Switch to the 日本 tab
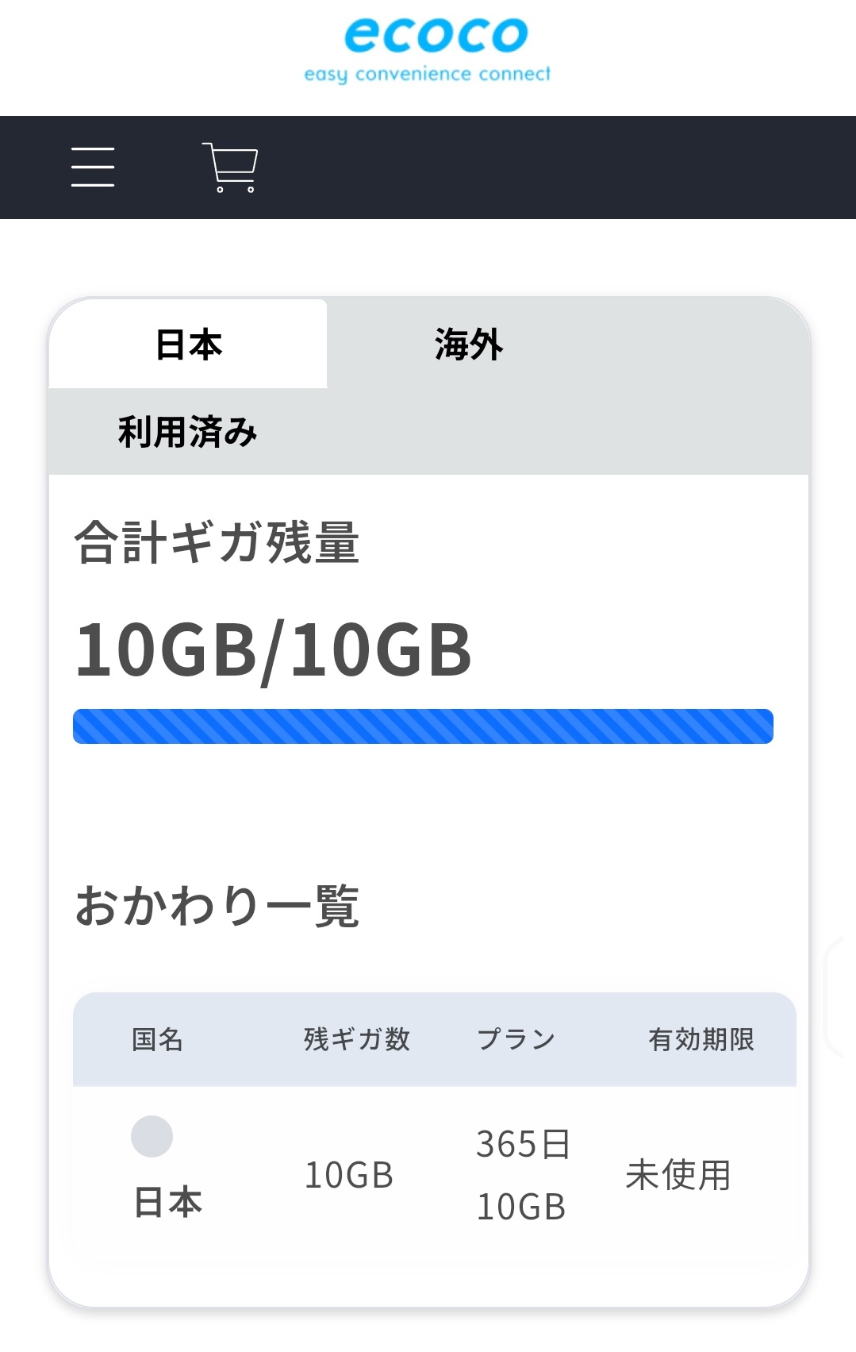Viewport: 856px width, 1352px height. pos(189,345)
